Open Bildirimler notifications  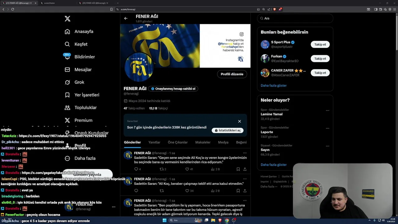(80, 57)
